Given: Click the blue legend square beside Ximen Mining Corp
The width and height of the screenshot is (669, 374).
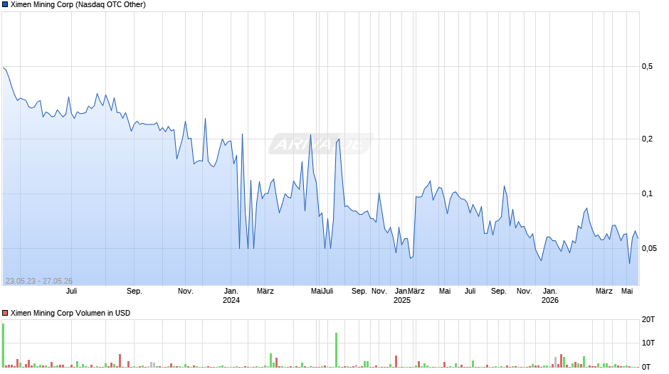Looking at the screenshot, I should [x=5, y=5].
